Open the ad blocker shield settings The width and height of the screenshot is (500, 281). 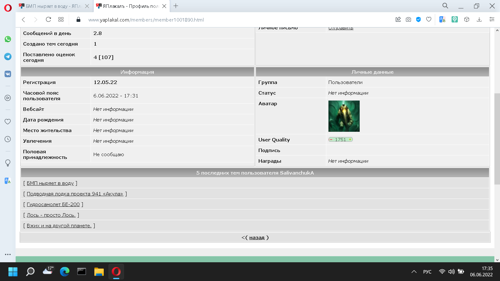pos(418,19)
